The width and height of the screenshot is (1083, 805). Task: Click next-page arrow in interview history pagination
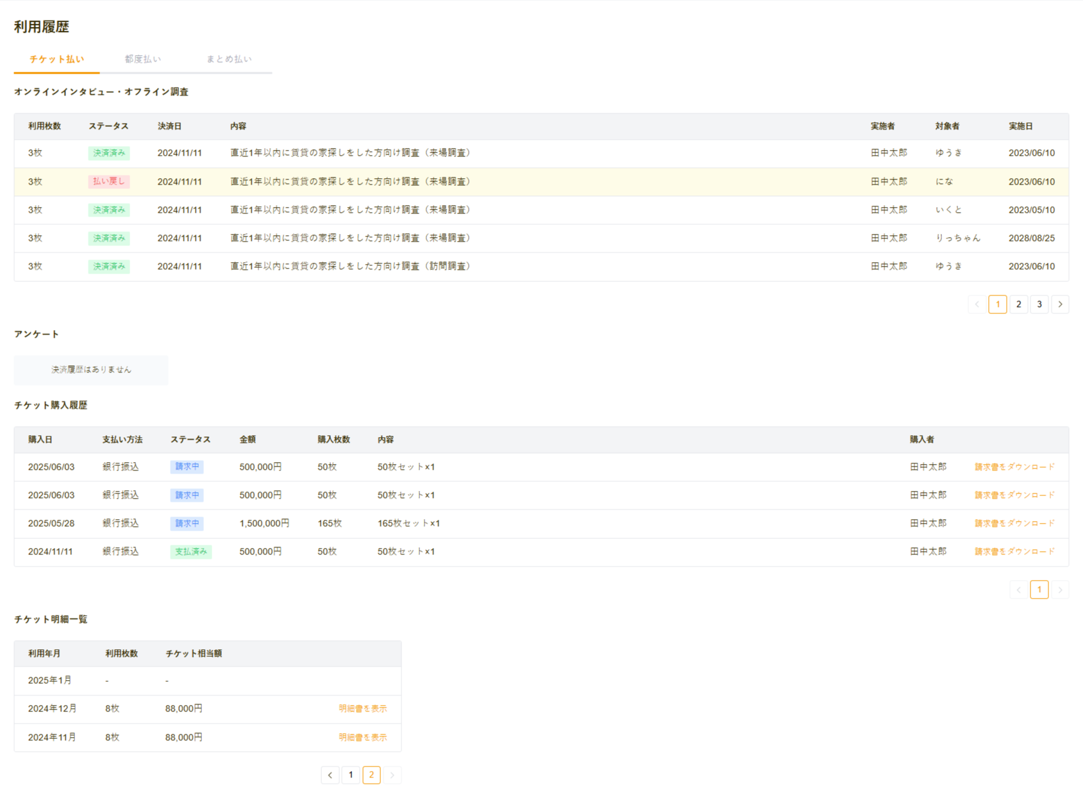[x=1060, y=304]
